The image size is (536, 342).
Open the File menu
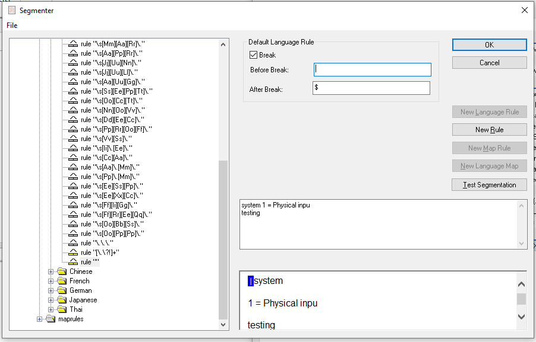coord(12,25)
